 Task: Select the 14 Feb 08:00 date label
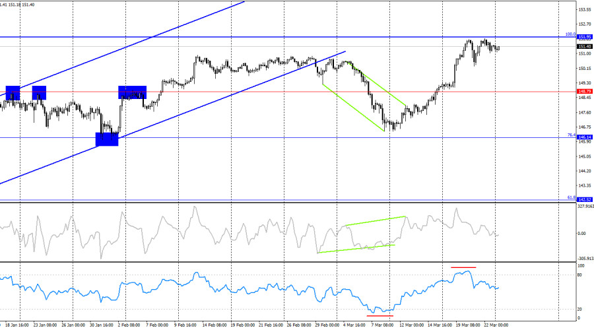click(x=214, y=325)
